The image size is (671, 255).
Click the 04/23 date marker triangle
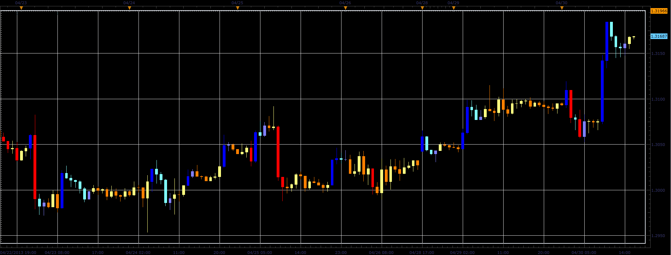click(x=21, y=8)
